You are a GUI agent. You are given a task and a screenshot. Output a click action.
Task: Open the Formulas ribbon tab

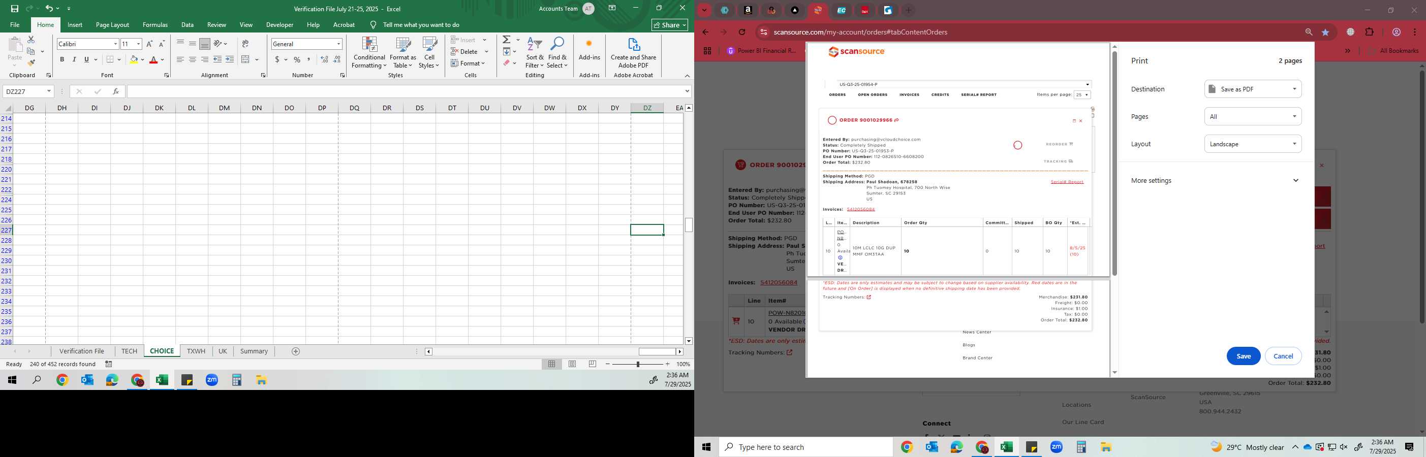tap(155, 25)
